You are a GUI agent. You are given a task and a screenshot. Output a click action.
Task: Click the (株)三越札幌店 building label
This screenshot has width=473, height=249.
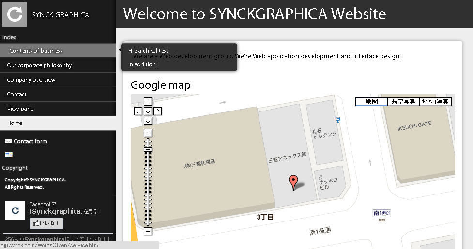click(199, 163)
